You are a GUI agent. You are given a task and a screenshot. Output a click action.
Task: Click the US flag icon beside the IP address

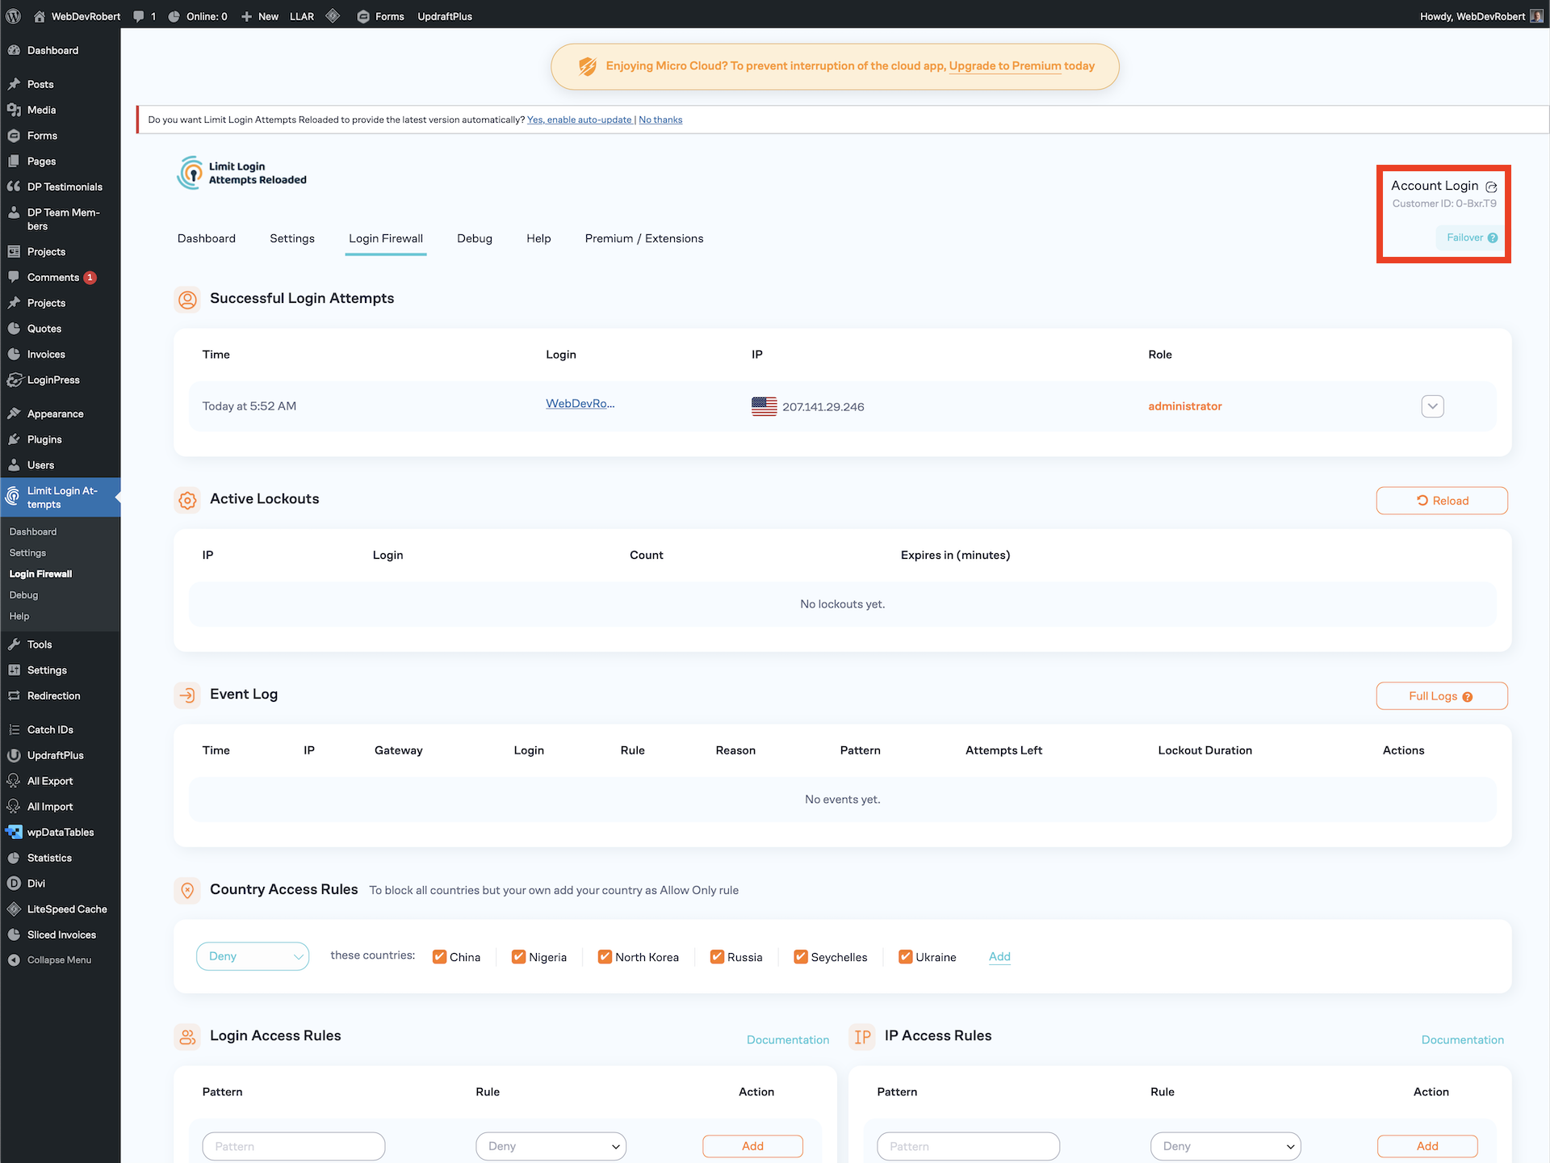pyautogui.click(x=764, y=406)
